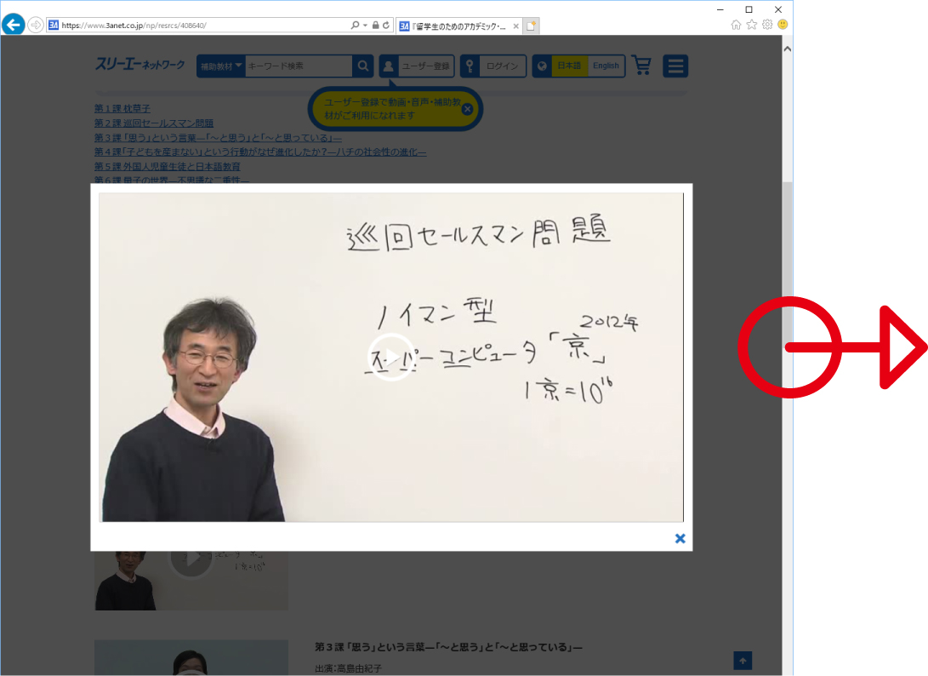Open the browser settings gear icon
The image size is (928, 676).
[767, 25]
